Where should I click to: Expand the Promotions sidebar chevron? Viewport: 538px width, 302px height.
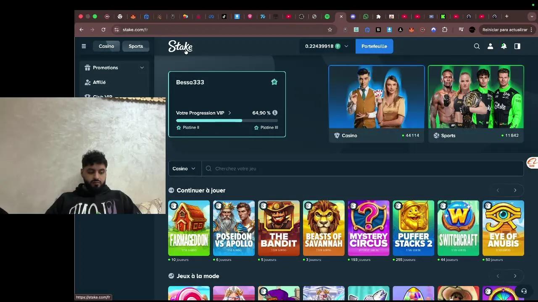tap(142, 68)
